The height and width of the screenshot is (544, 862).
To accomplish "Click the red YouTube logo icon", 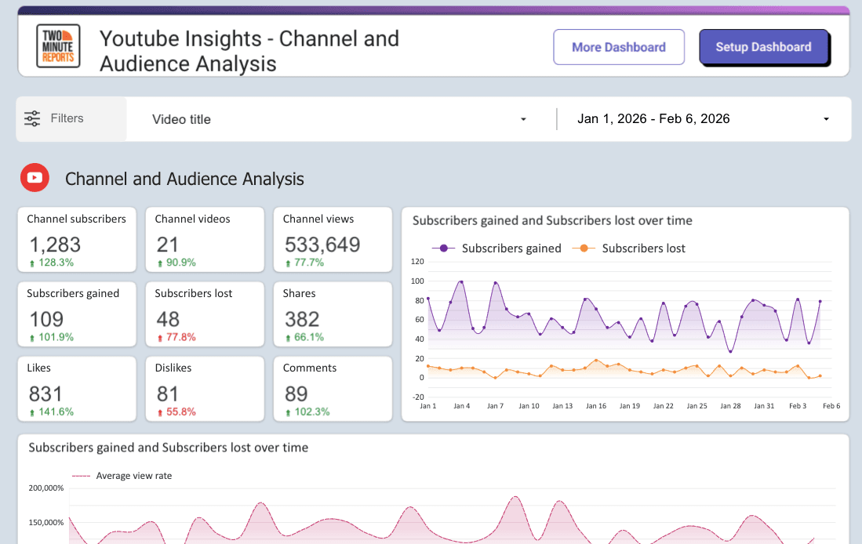I will point(35,177).
